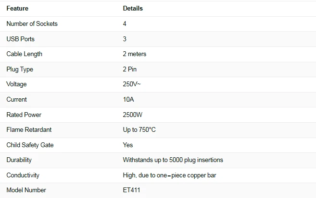Select the Child Safety Gate label

pyautogui.click(x=30, y=145)
